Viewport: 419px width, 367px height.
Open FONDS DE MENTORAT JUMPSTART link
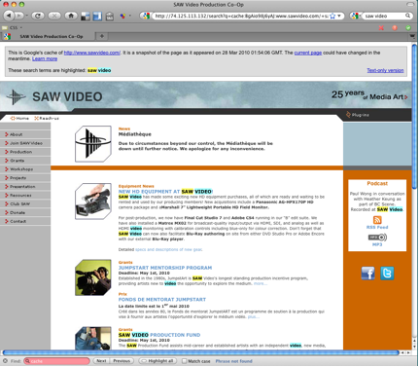pyautogui.click(x=162, y=300)
